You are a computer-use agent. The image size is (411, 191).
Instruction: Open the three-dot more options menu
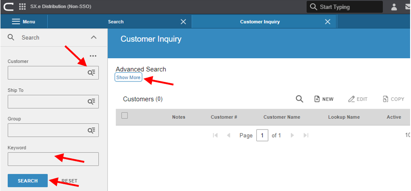[93, 56]
